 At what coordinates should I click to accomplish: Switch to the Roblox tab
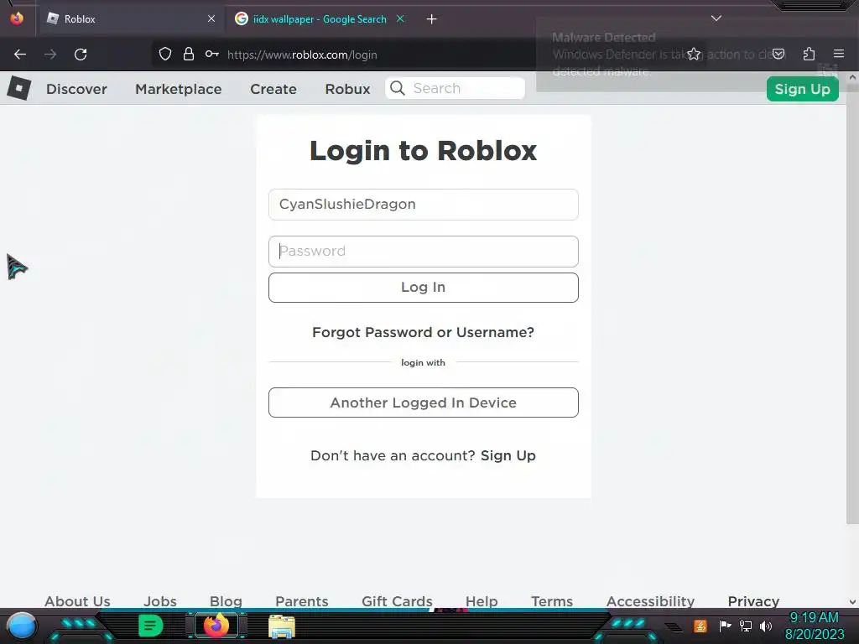pos(130,18)
